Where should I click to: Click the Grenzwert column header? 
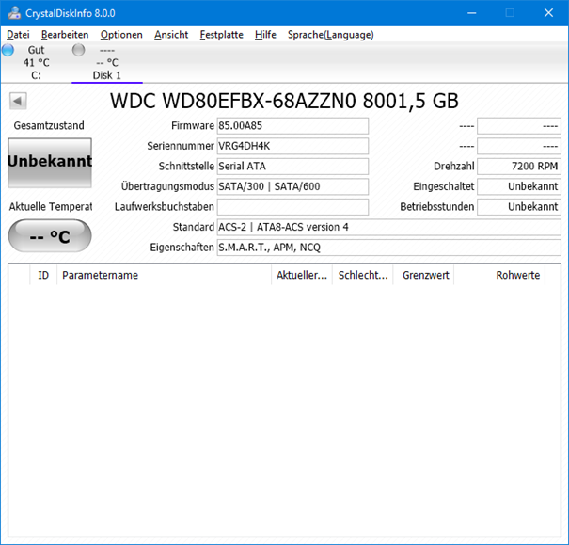424,275
